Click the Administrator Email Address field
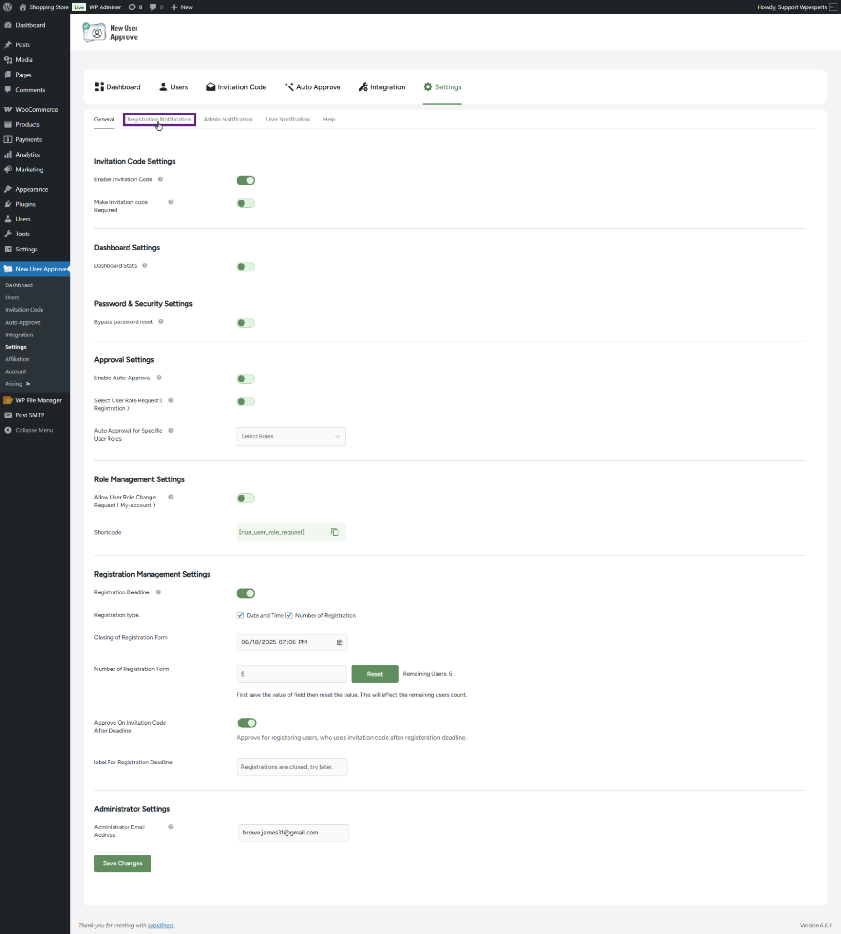841x934 pixels. coord(293,833)
